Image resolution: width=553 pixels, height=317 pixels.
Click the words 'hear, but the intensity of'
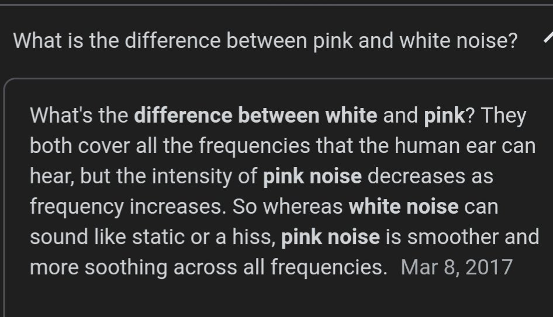tap(143, 176)
